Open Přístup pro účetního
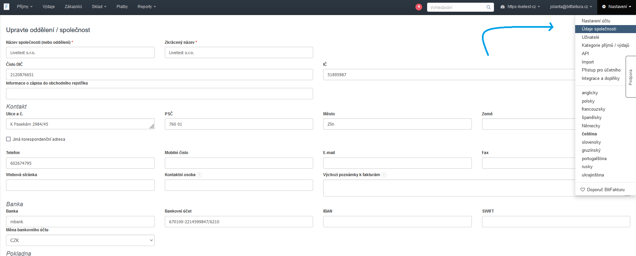Image resolution: width=636 pixels, height=256 pixels. coord(601,70)
